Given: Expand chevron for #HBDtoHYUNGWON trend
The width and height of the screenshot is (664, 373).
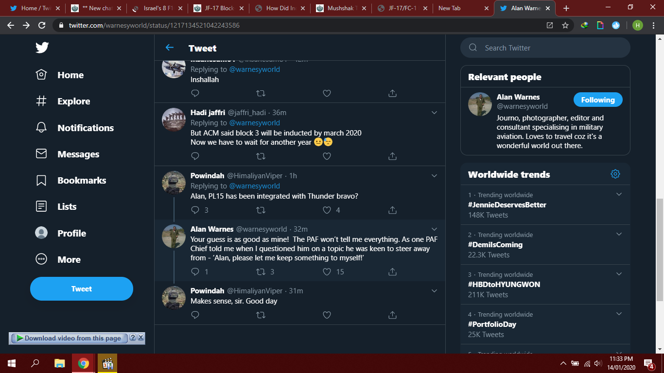Looking at the screenshot, I should click(619, 274).
